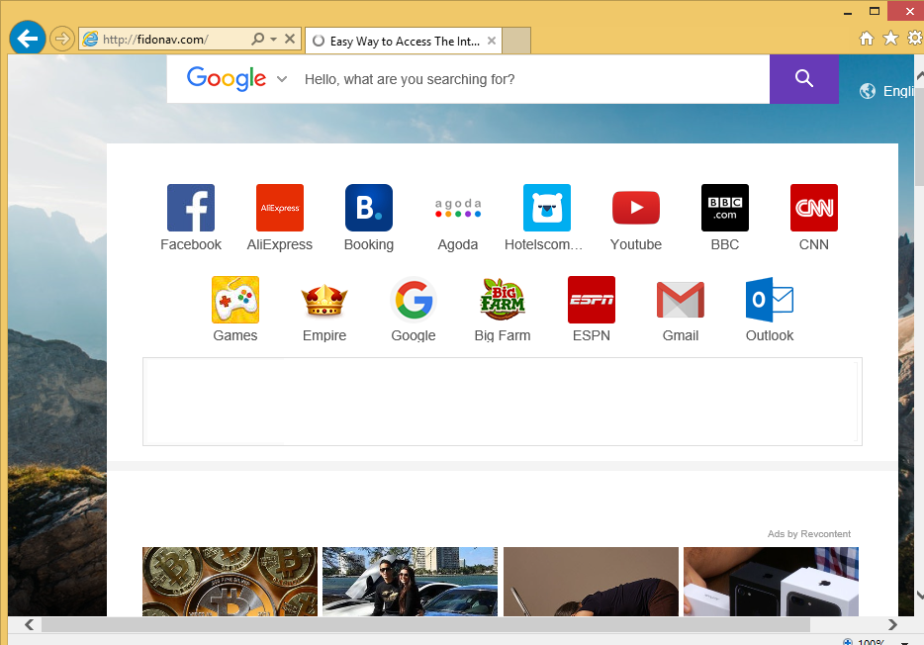Open a new blank tab
The image size is (924, 645).
(x=516, y=41)
